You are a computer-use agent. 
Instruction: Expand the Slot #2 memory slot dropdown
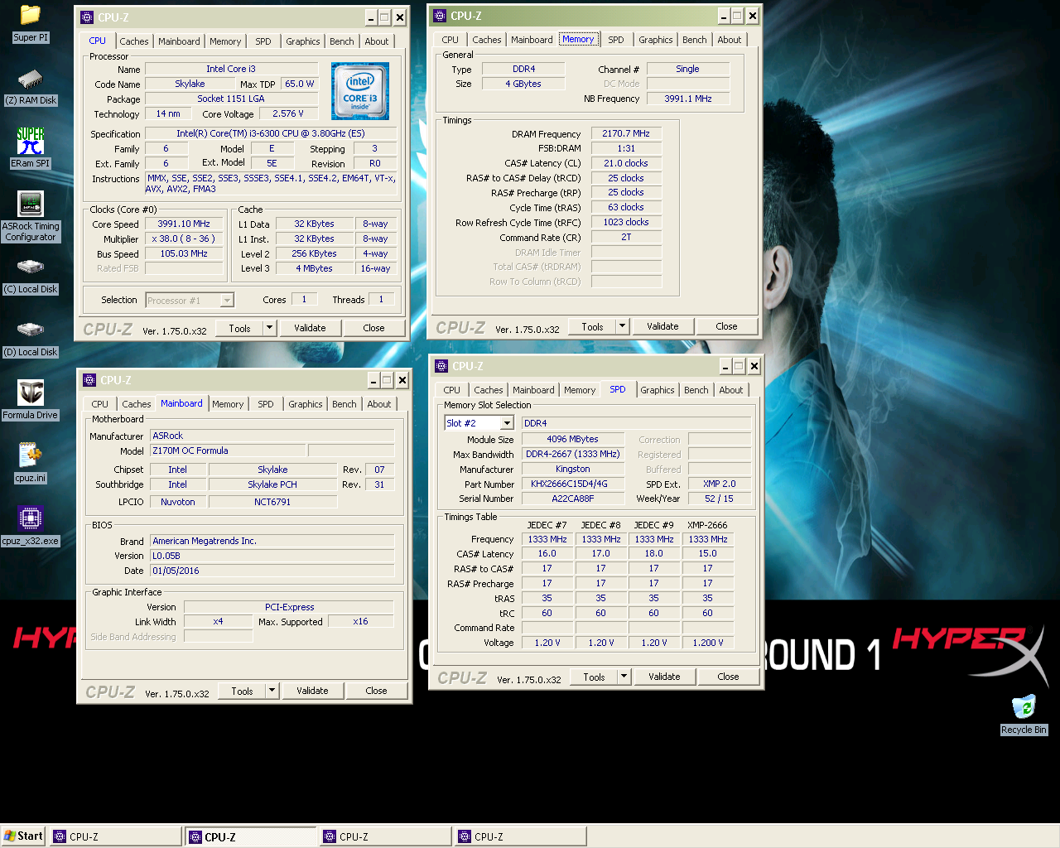coord(508,423)
